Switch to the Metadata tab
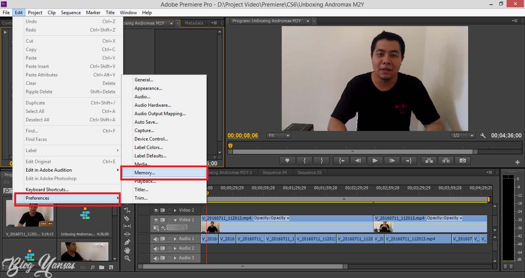 click(194, 23)
